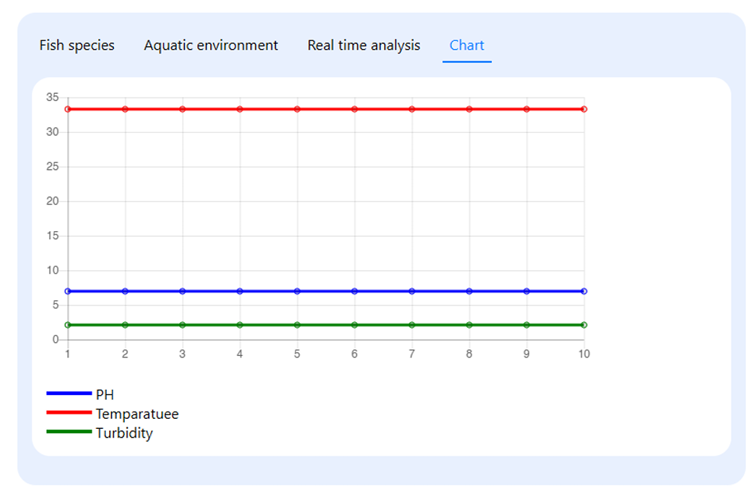Toggle the Temparatuee legend label
The width and height of the screenshot is (754, 491).
pos(136,414)
